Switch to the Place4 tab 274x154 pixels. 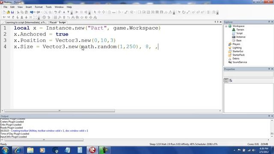[53, 23]
